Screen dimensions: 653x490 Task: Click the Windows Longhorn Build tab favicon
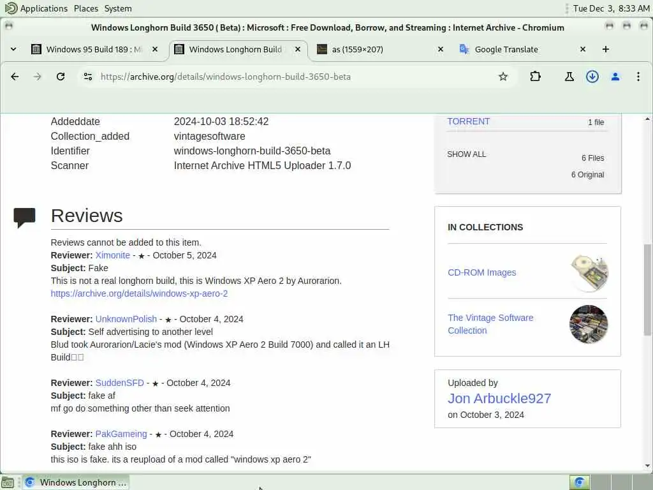[x=179, y=49]
